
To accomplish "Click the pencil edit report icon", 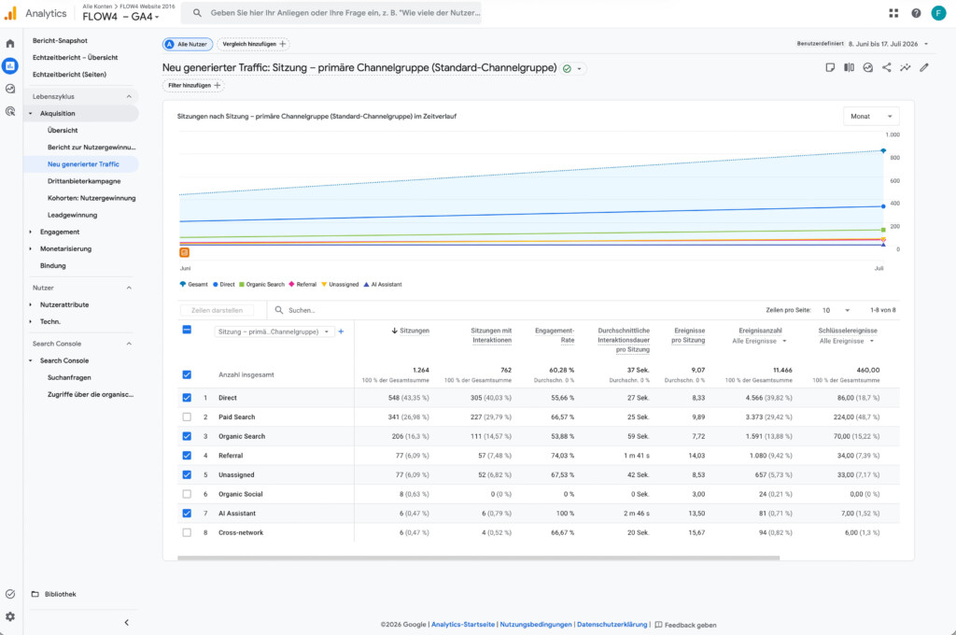I will point(924,68).
